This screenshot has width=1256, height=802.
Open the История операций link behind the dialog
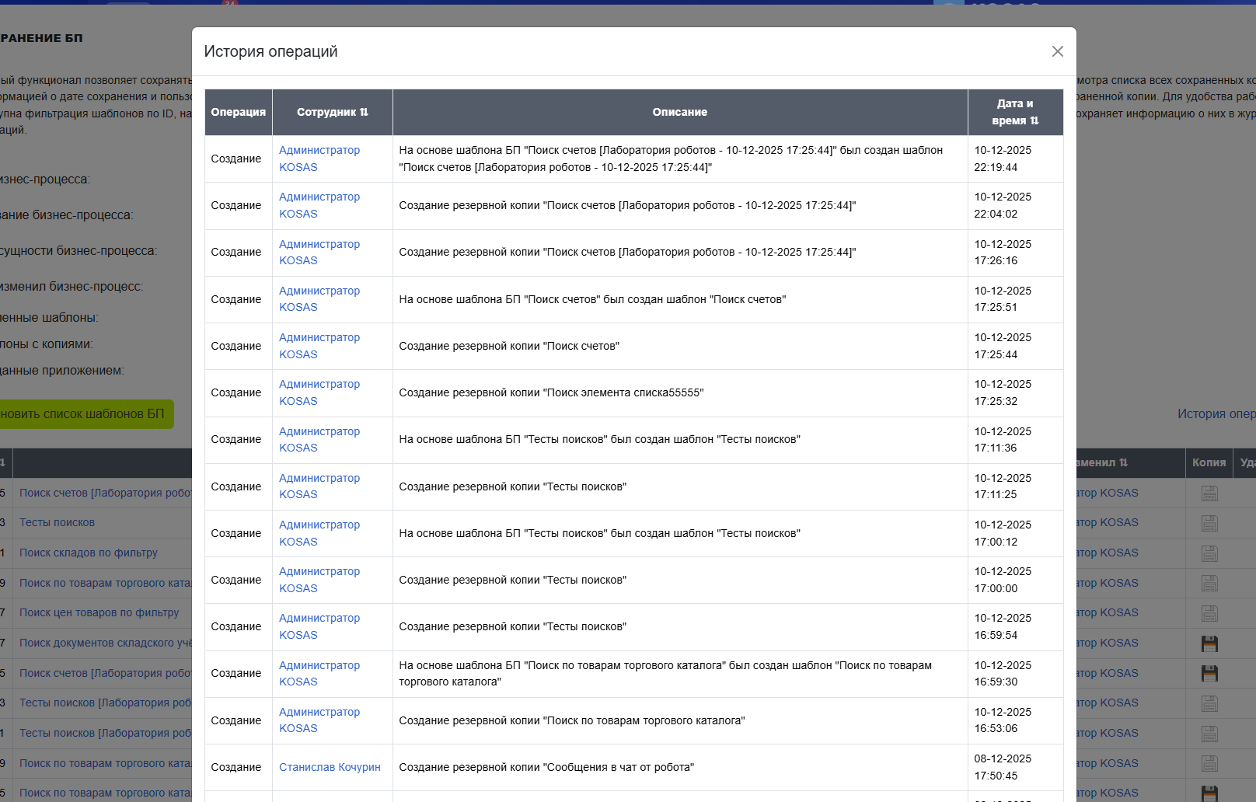click(1216, 414)
